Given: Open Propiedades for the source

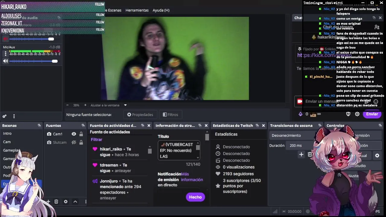Looking at the screenshot, I should click(x=140, y=115).
